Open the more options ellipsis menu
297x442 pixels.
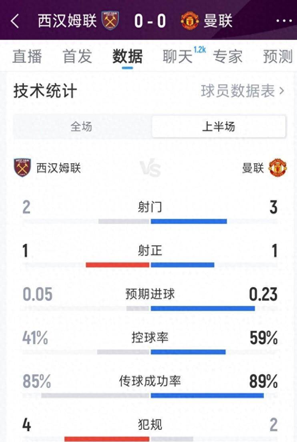click(x=283, y=21)
